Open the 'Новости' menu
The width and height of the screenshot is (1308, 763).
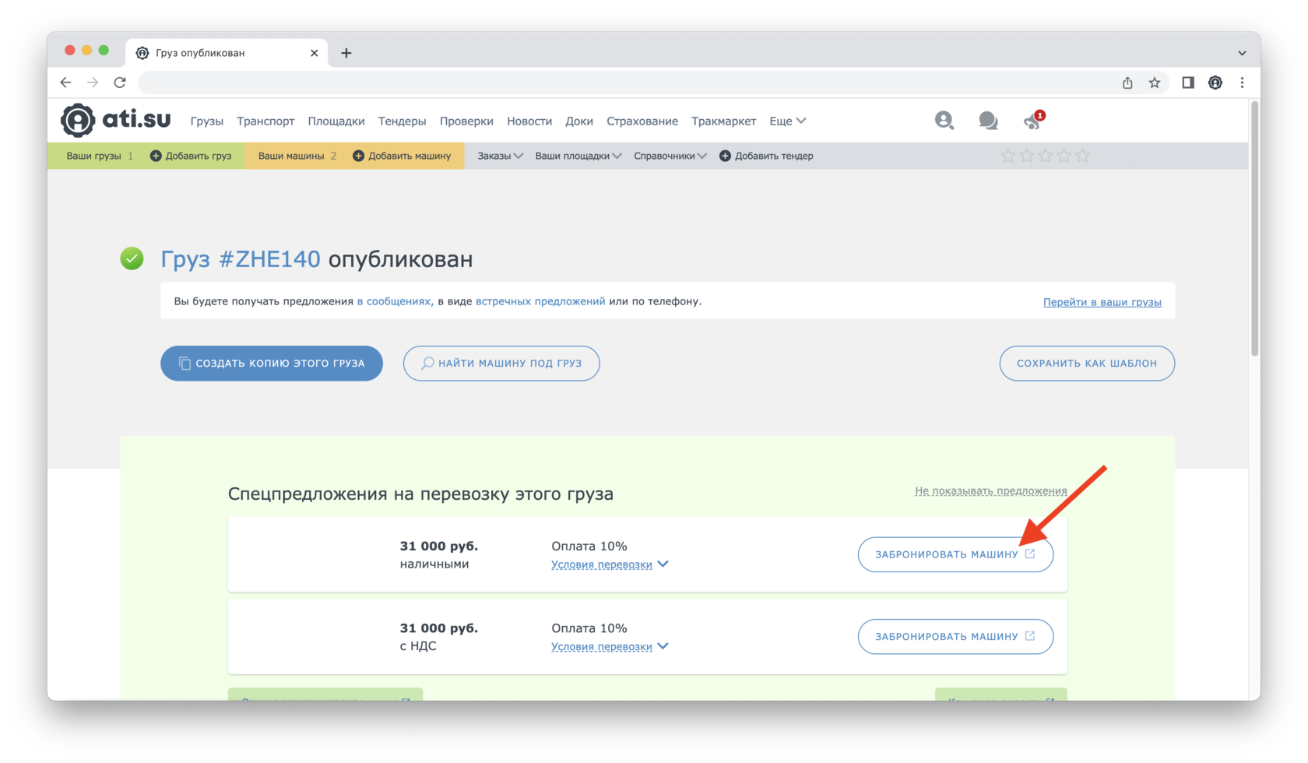[529, 121]
